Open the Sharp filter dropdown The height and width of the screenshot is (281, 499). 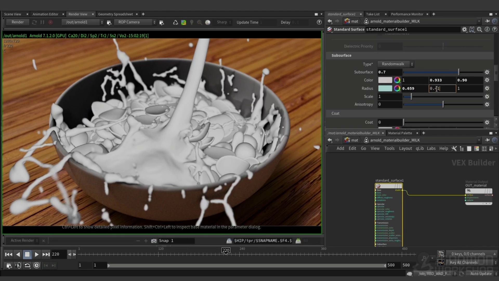point(223,22)
